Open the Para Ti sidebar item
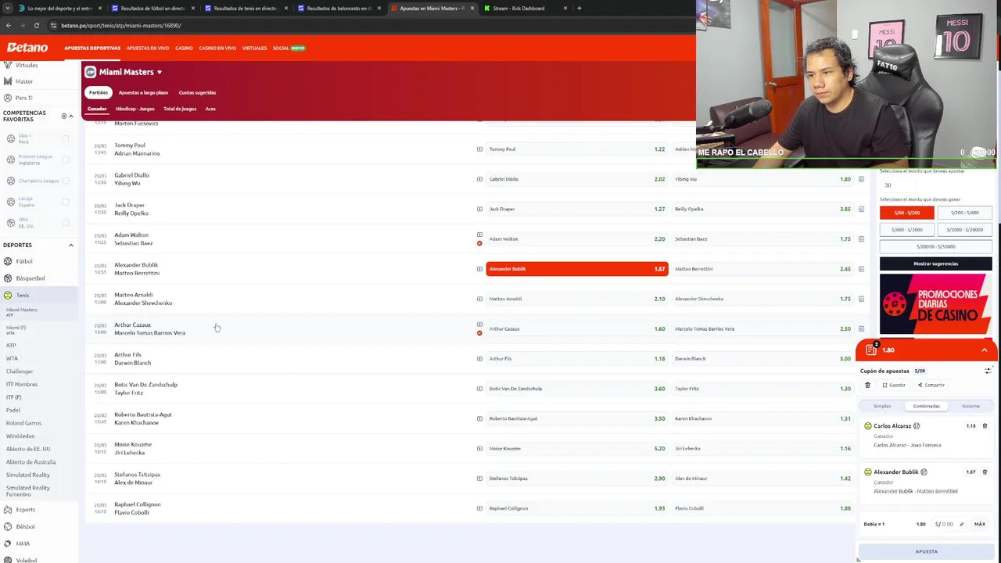 (23, 98)
